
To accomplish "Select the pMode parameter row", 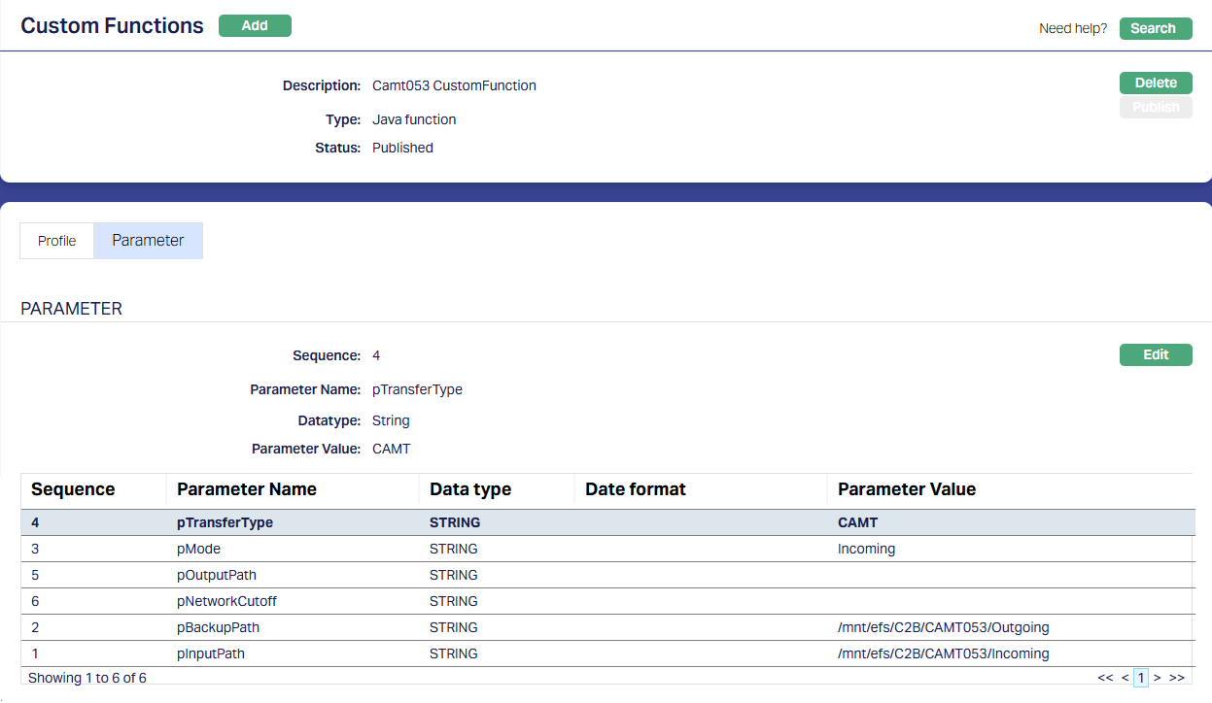I will click(198, 549).
